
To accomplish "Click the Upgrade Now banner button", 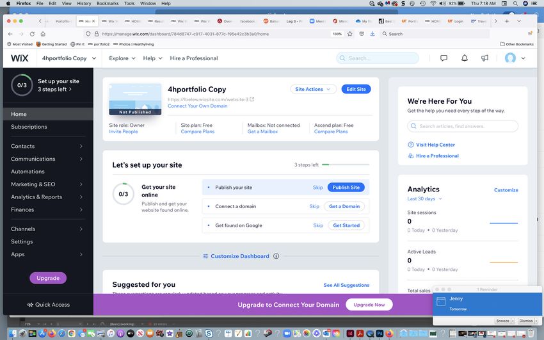I will coord(369,305).
